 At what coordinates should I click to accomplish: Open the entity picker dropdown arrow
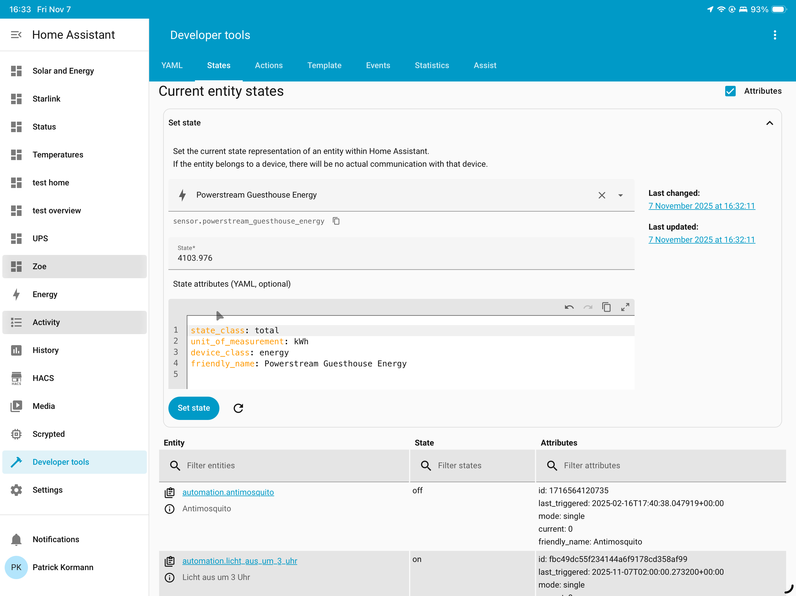(620, 195)
